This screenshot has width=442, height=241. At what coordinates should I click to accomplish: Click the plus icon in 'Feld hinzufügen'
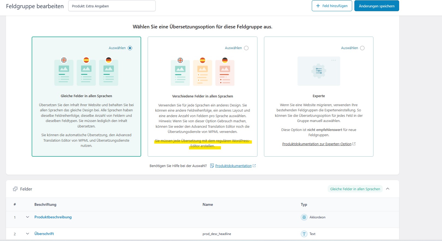click(318, 6)
